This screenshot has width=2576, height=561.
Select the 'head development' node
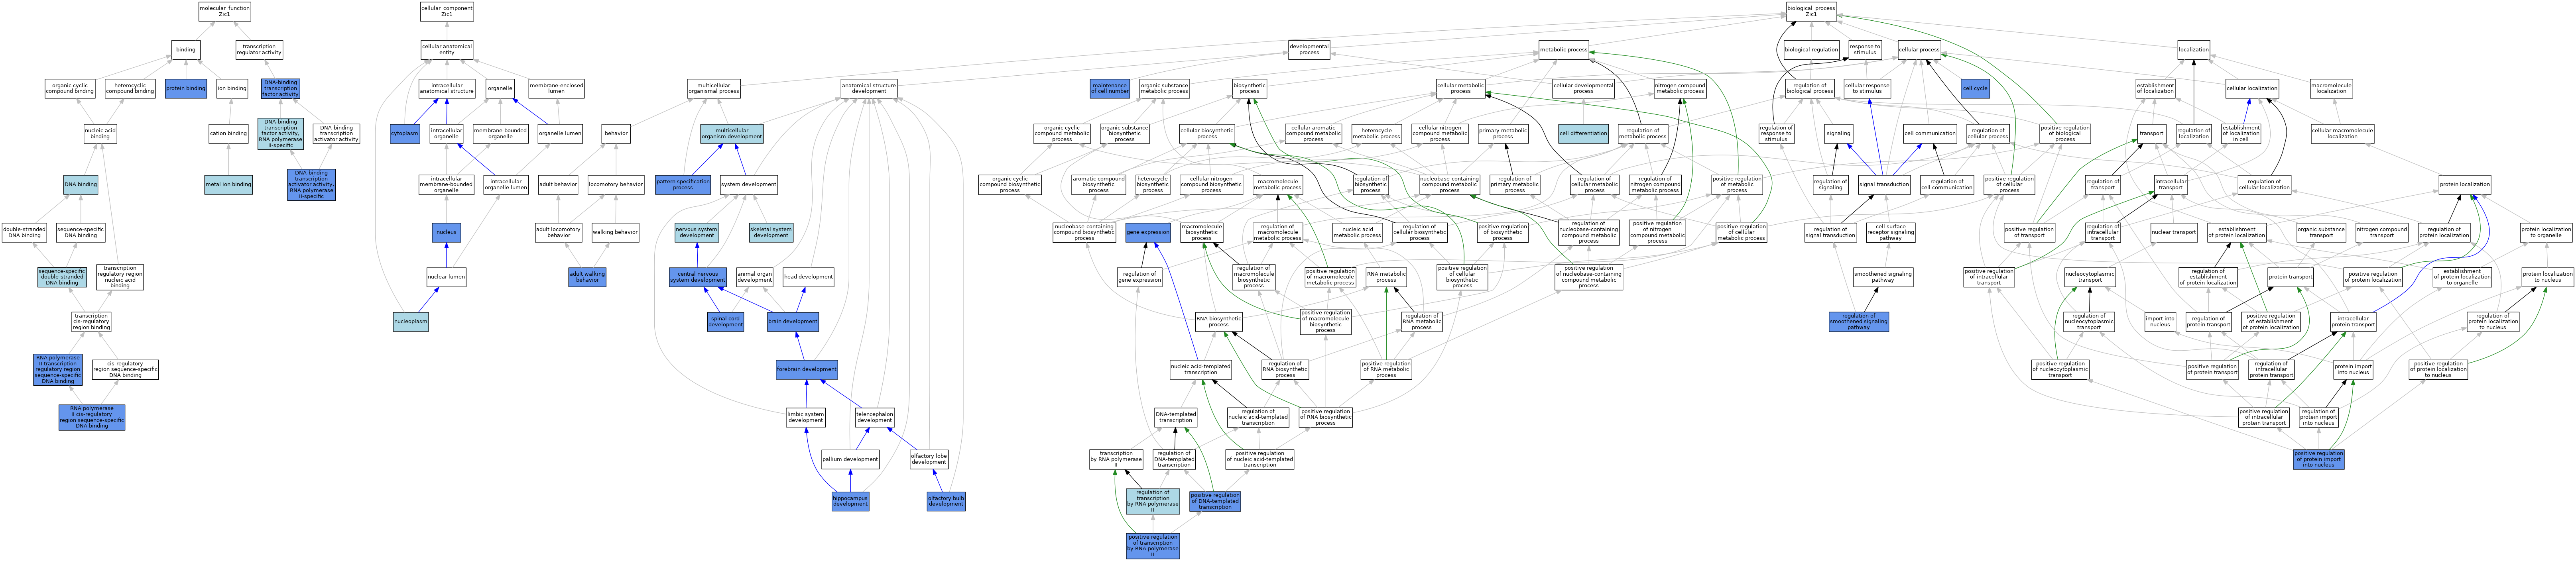[x=808, y=277]
